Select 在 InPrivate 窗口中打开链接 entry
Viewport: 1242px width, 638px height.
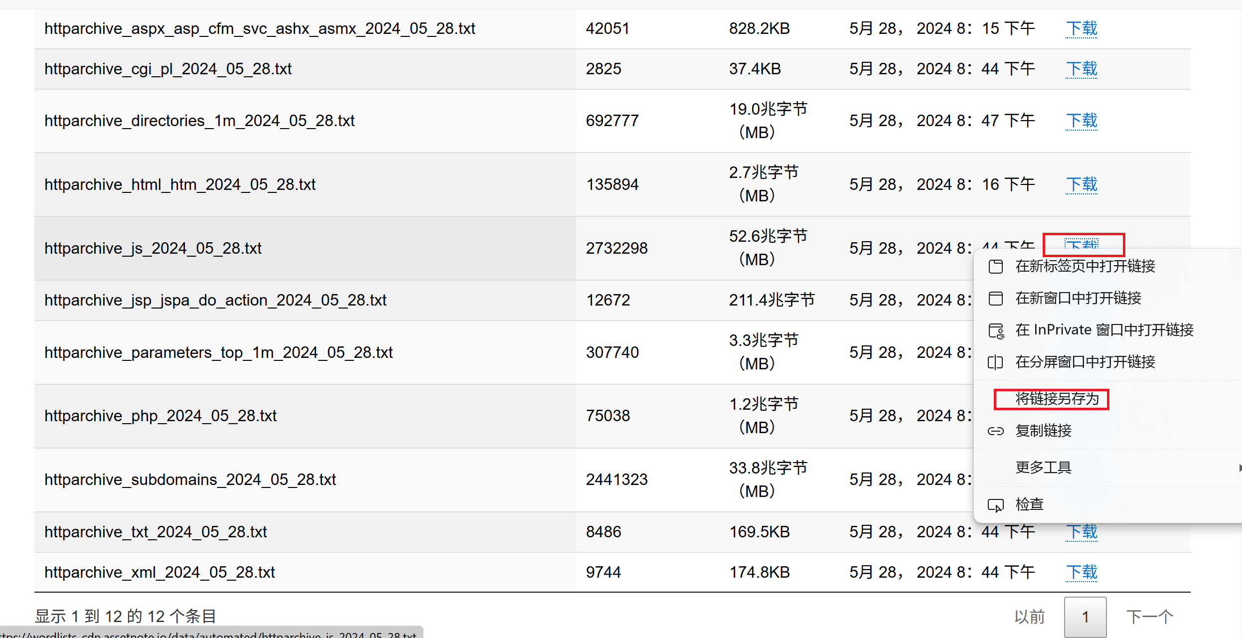tap(1104, 330)
